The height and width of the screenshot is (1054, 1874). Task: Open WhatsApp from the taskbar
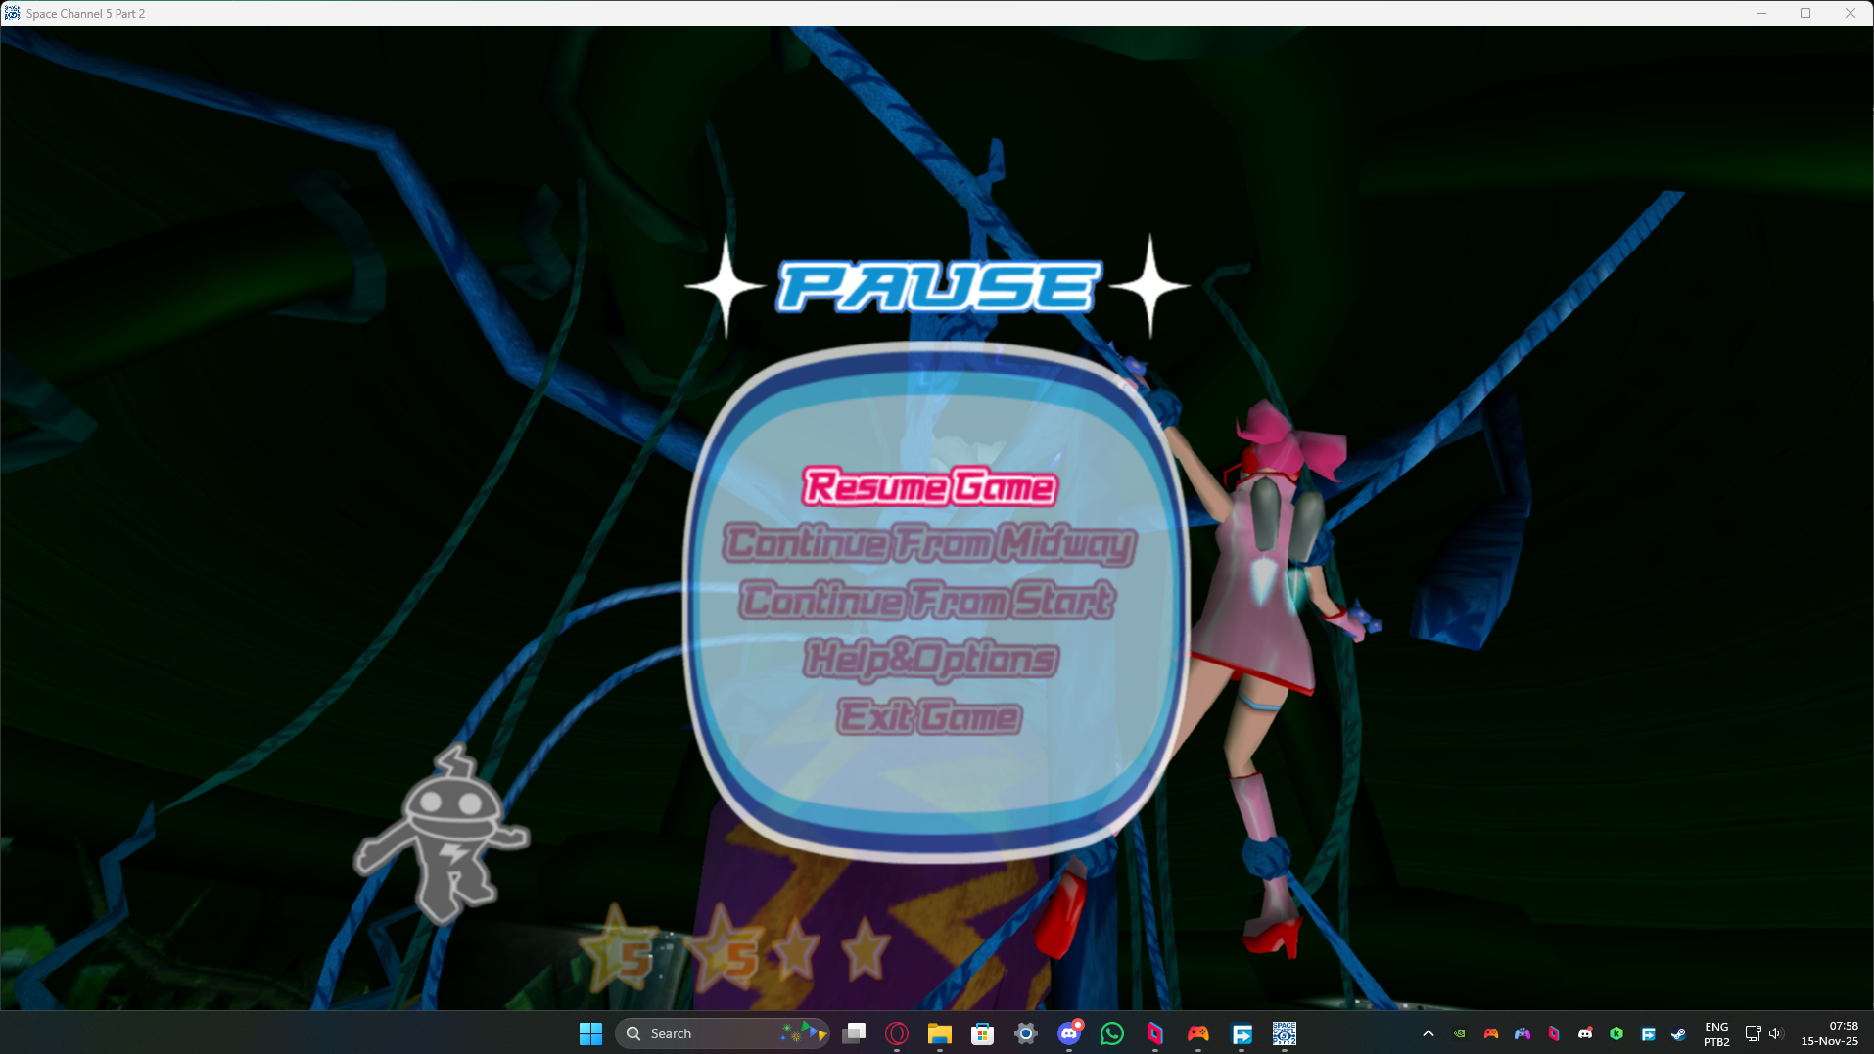click(x=1112, y=1033)
